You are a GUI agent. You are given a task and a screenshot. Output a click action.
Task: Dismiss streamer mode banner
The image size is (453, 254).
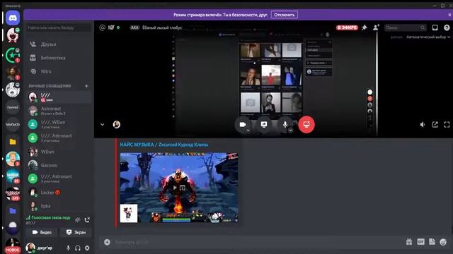(449, 15)
